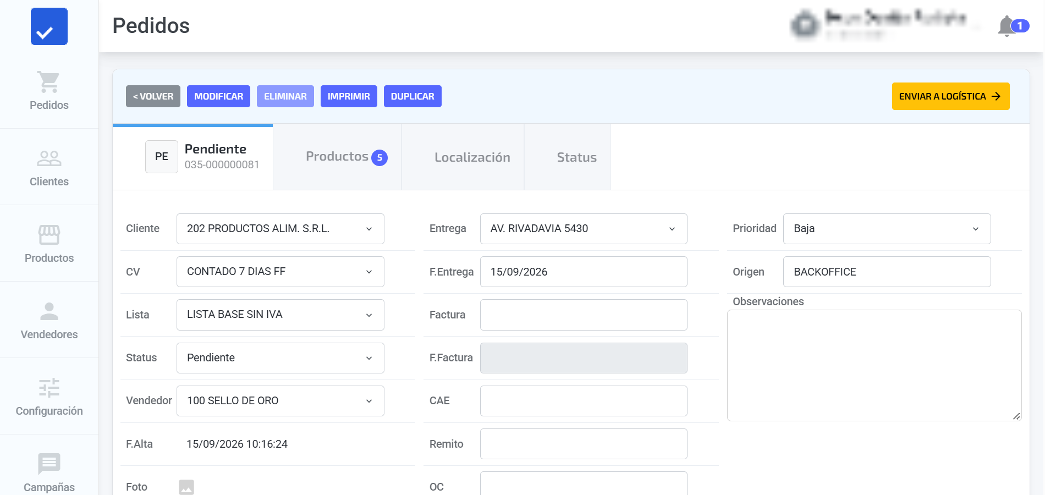Open the Status Pendiente dropdown

[280, 358]
